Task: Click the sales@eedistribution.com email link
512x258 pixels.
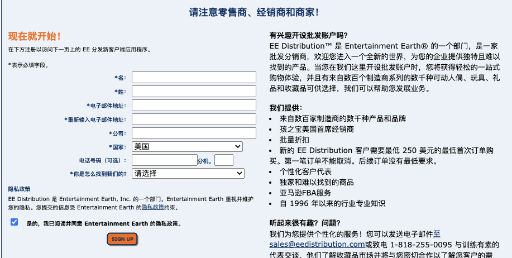Action: point(317,244)
